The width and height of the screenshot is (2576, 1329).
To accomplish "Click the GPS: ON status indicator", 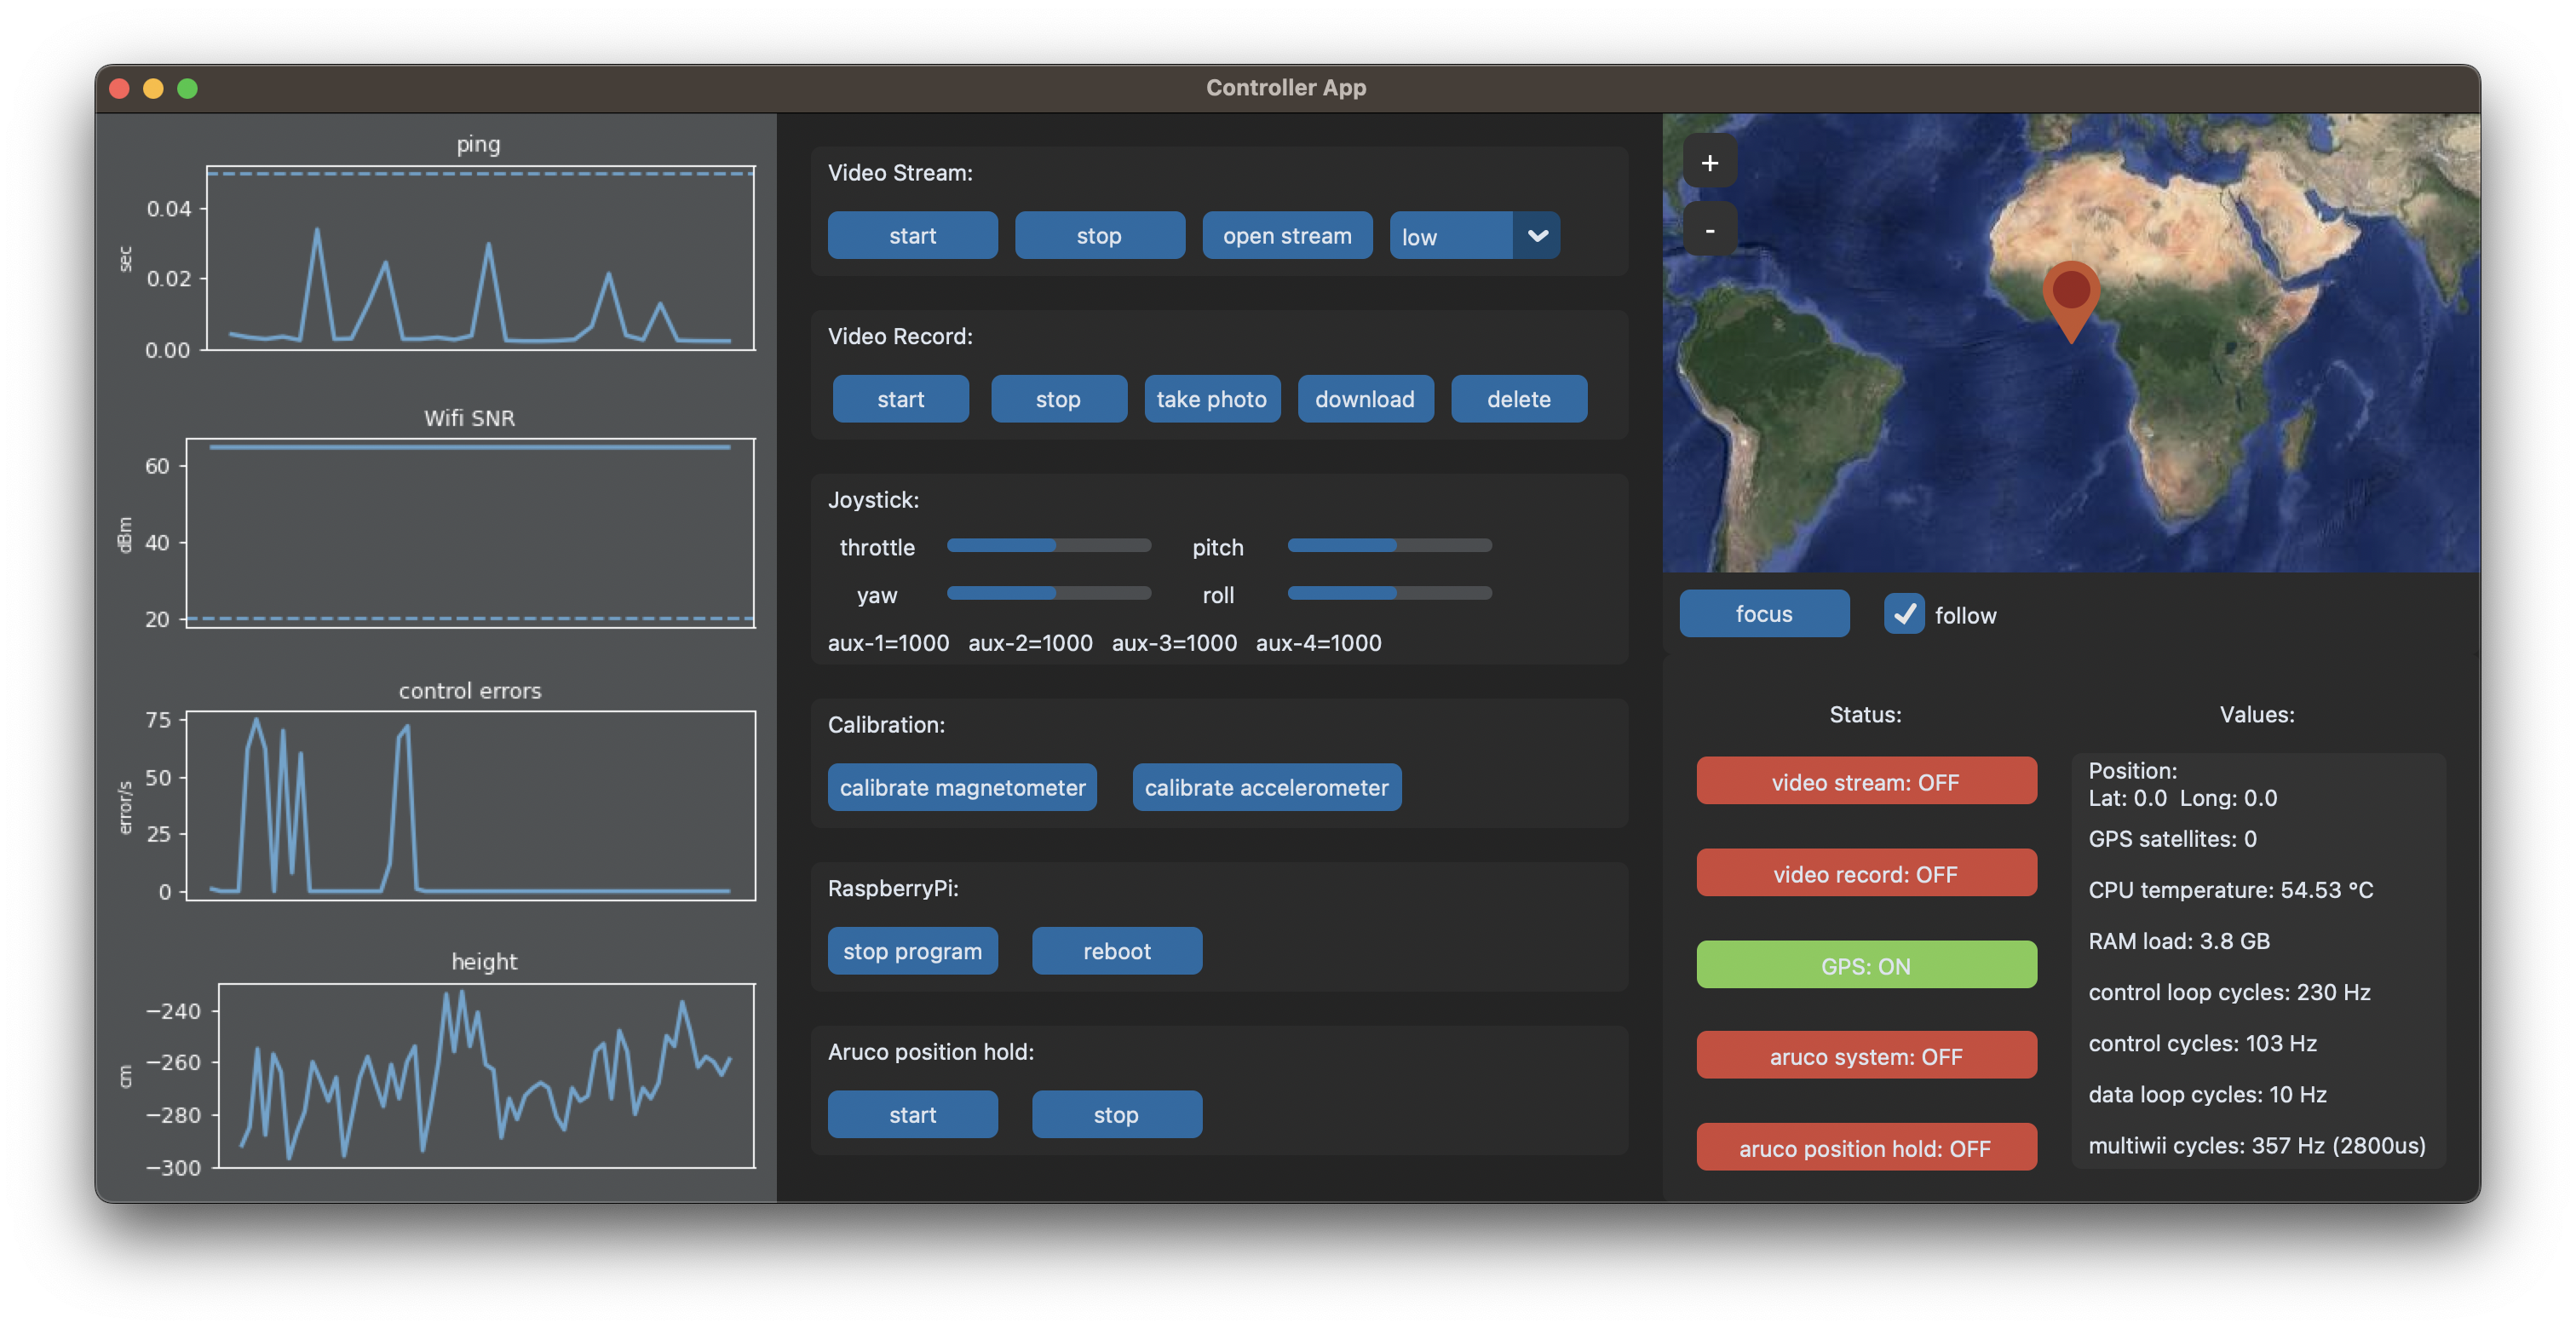I will click(x=1865, y=966).
